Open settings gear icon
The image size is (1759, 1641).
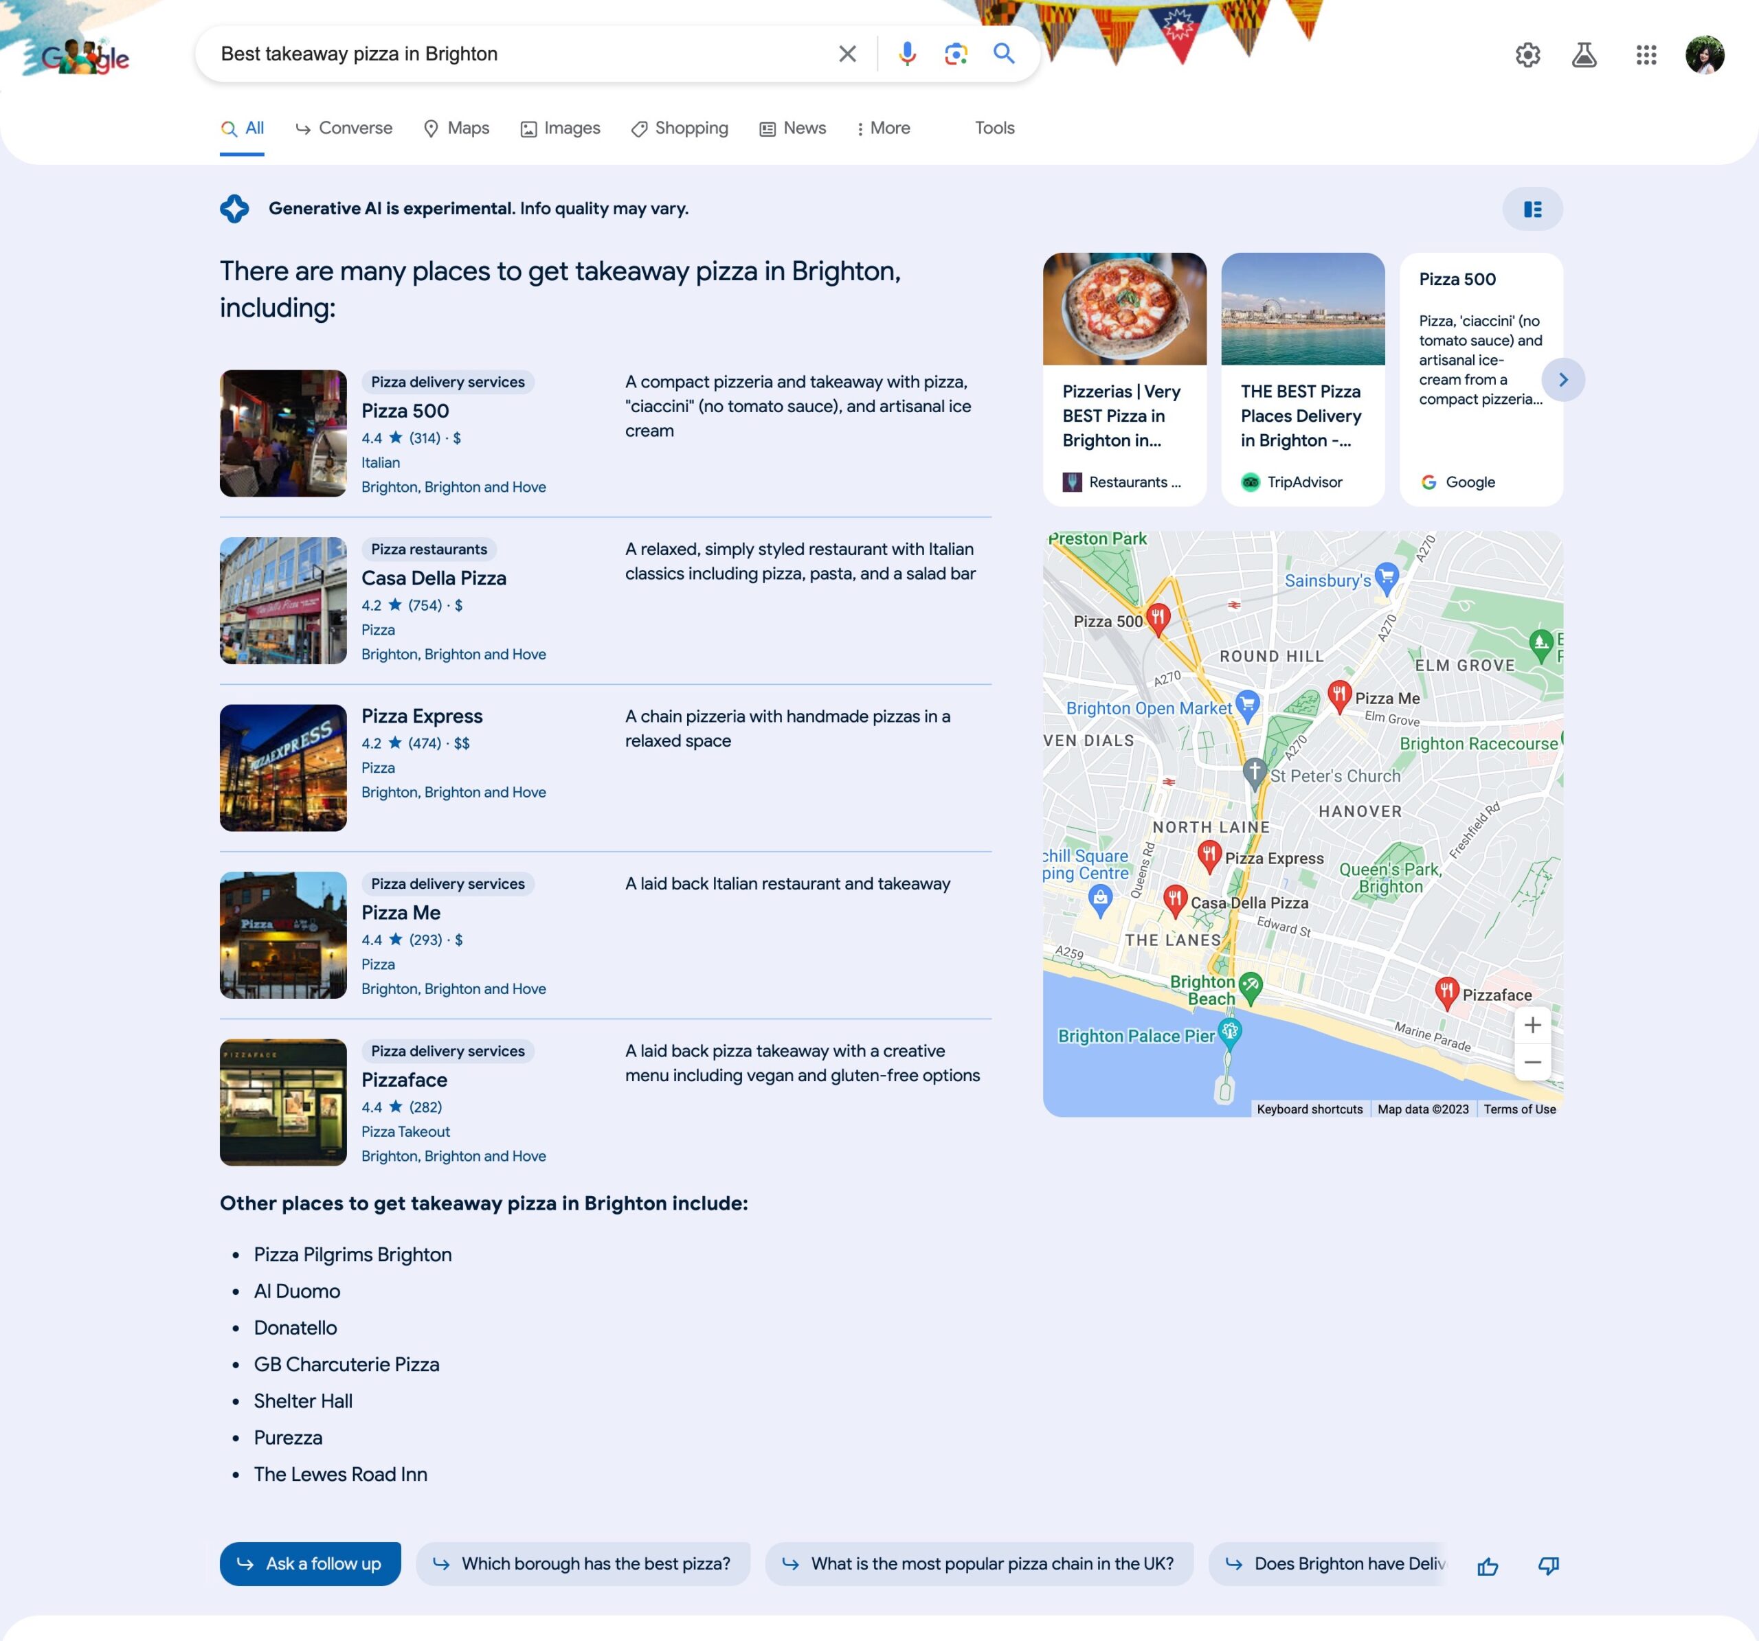pos(1527,55)
